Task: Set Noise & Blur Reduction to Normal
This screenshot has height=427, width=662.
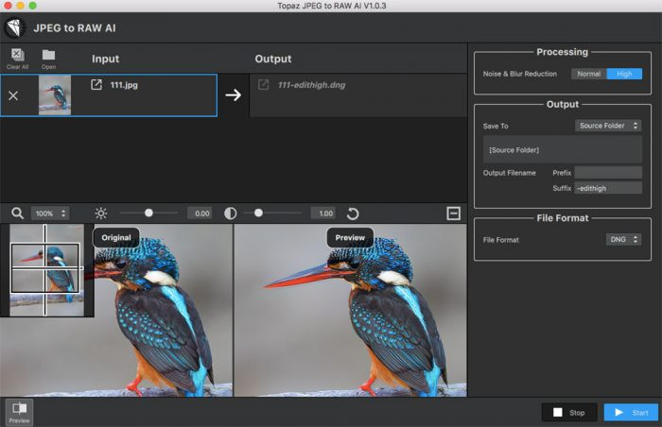Action: coord(588,74)
